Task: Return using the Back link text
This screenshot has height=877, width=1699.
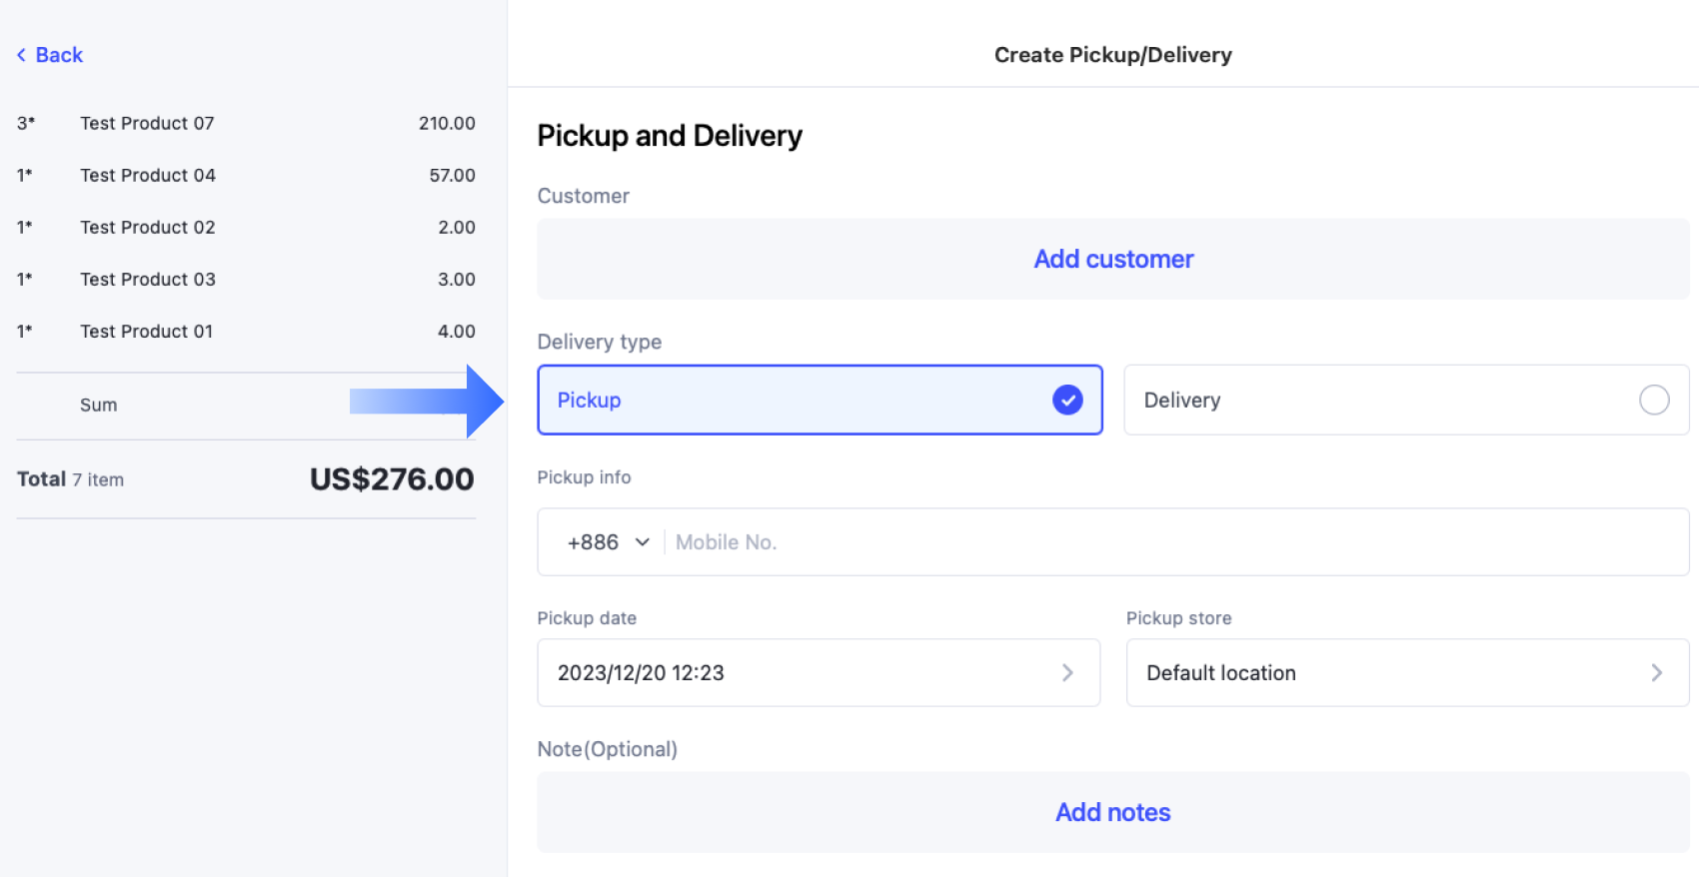Action: click(59, 55)
